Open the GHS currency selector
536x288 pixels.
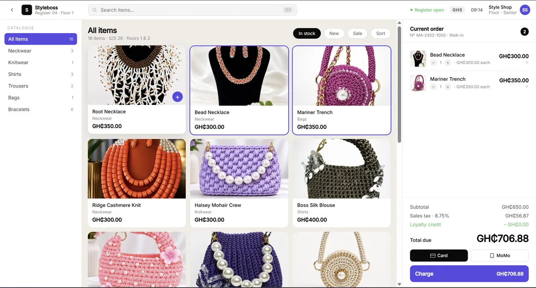457,10
